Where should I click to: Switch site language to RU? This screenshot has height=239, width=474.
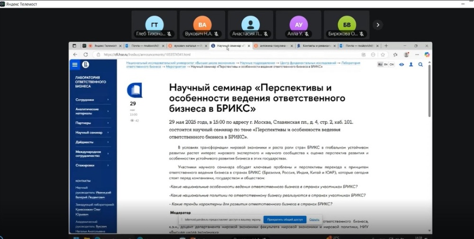tap(380, 65)
